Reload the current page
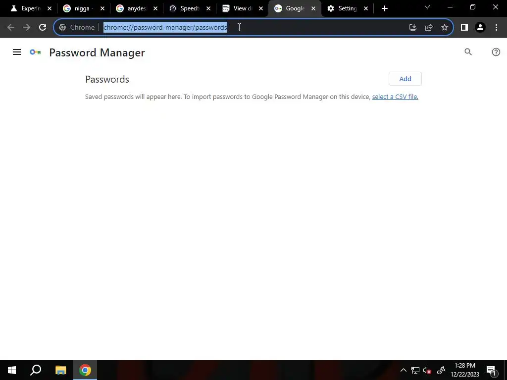Screen dimensions: 507x380 pos(43,28)
